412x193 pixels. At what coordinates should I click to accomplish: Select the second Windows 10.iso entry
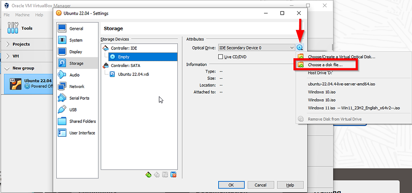click(322, 100)
